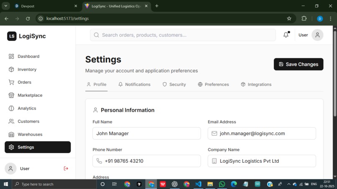Navigate to Marketplace
The width and height of the screenshot is (337, 189).
38,95
